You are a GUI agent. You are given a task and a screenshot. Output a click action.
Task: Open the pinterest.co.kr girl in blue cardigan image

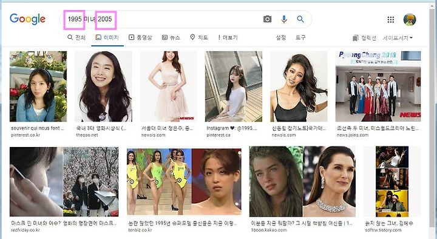pyautogui.click(x=38, y=87)
